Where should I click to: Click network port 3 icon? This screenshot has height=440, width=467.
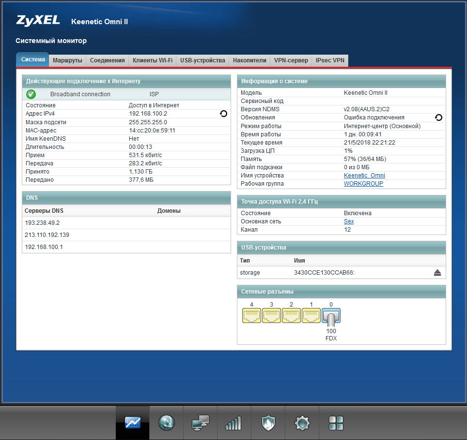tap(271, 315)
